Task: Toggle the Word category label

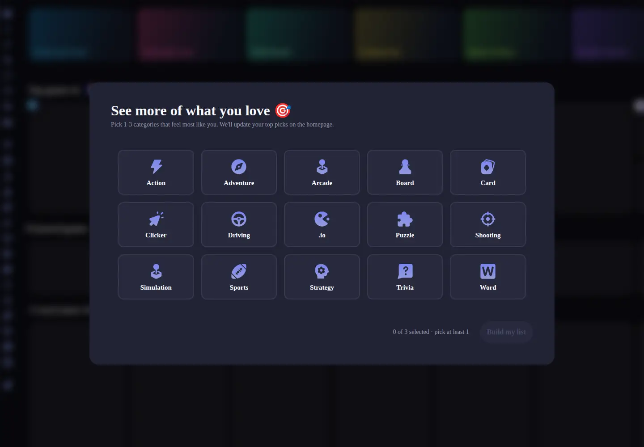Action: (x=488, y=287)
